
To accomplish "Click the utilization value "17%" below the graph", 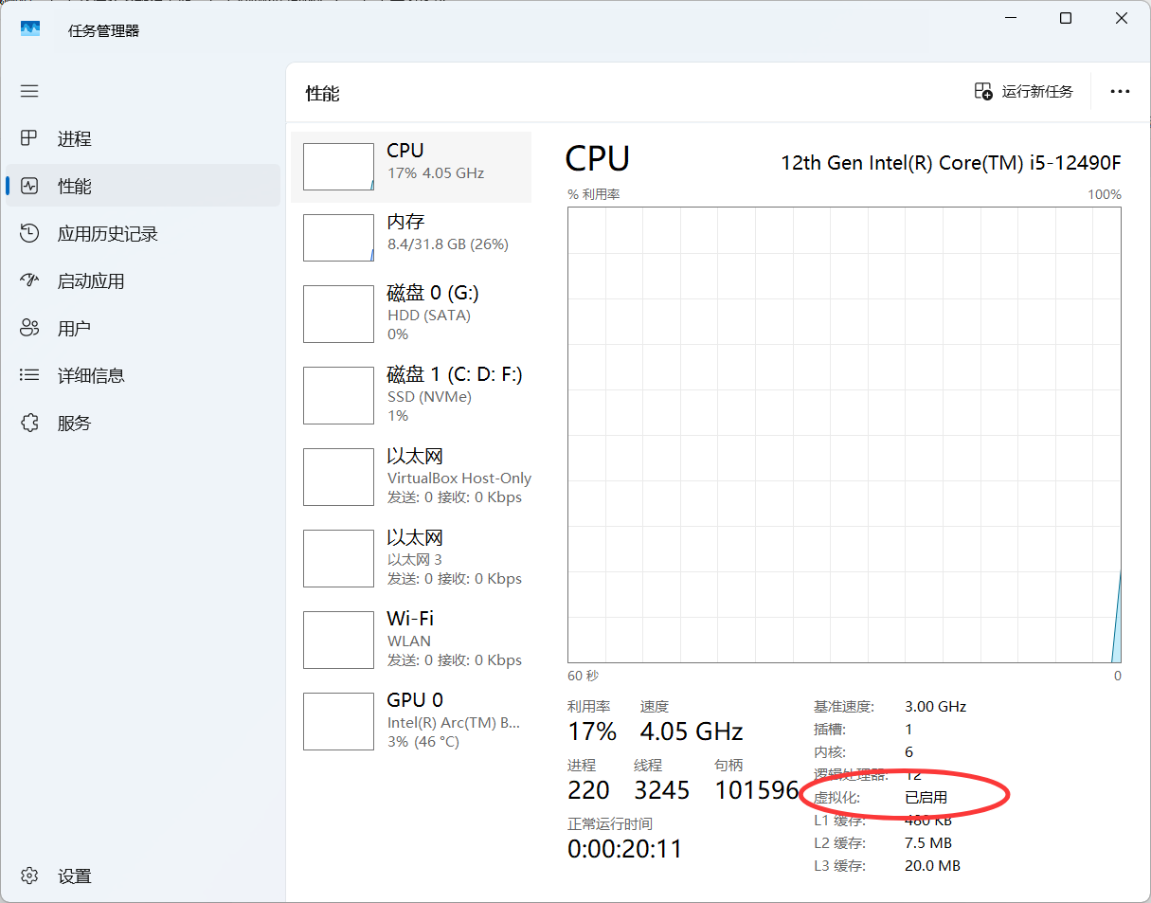I will [x=592, y=731].
